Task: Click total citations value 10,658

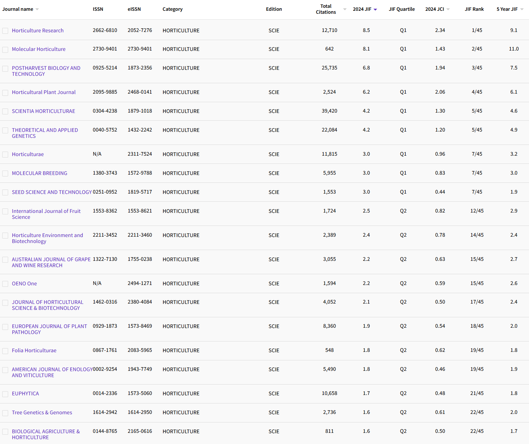Action: click(x=330, y=393)
